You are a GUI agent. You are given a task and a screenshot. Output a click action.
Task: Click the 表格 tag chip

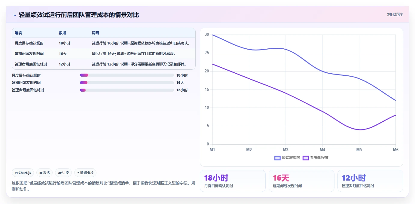(44, 173)
